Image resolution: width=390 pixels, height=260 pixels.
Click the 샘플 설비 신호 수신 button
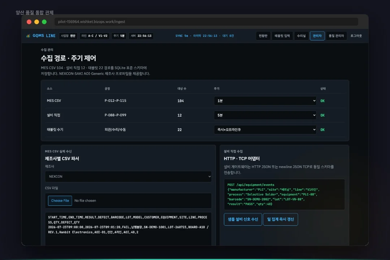pos(243,219)
